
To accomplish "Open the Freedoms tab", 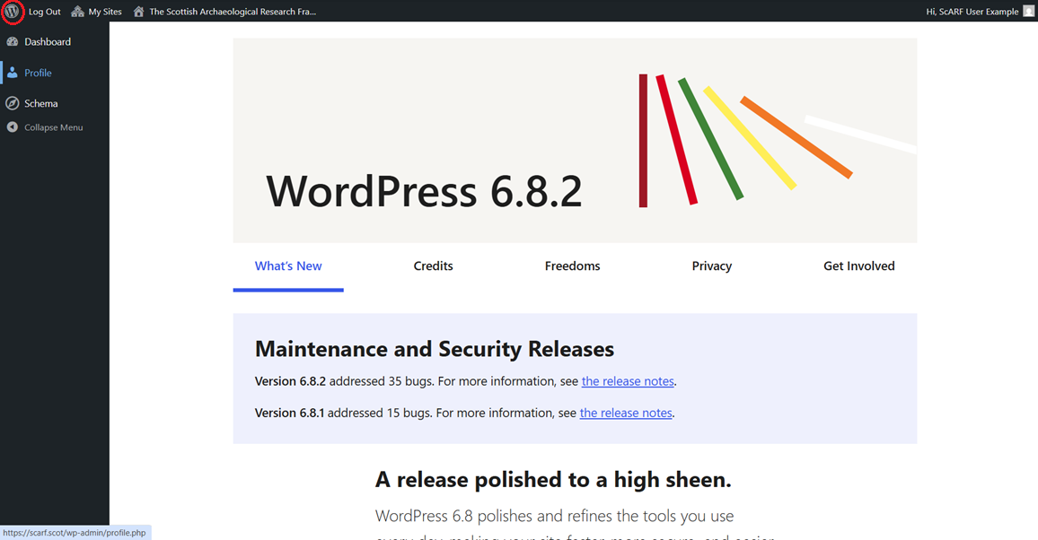I will pos(572,266).
